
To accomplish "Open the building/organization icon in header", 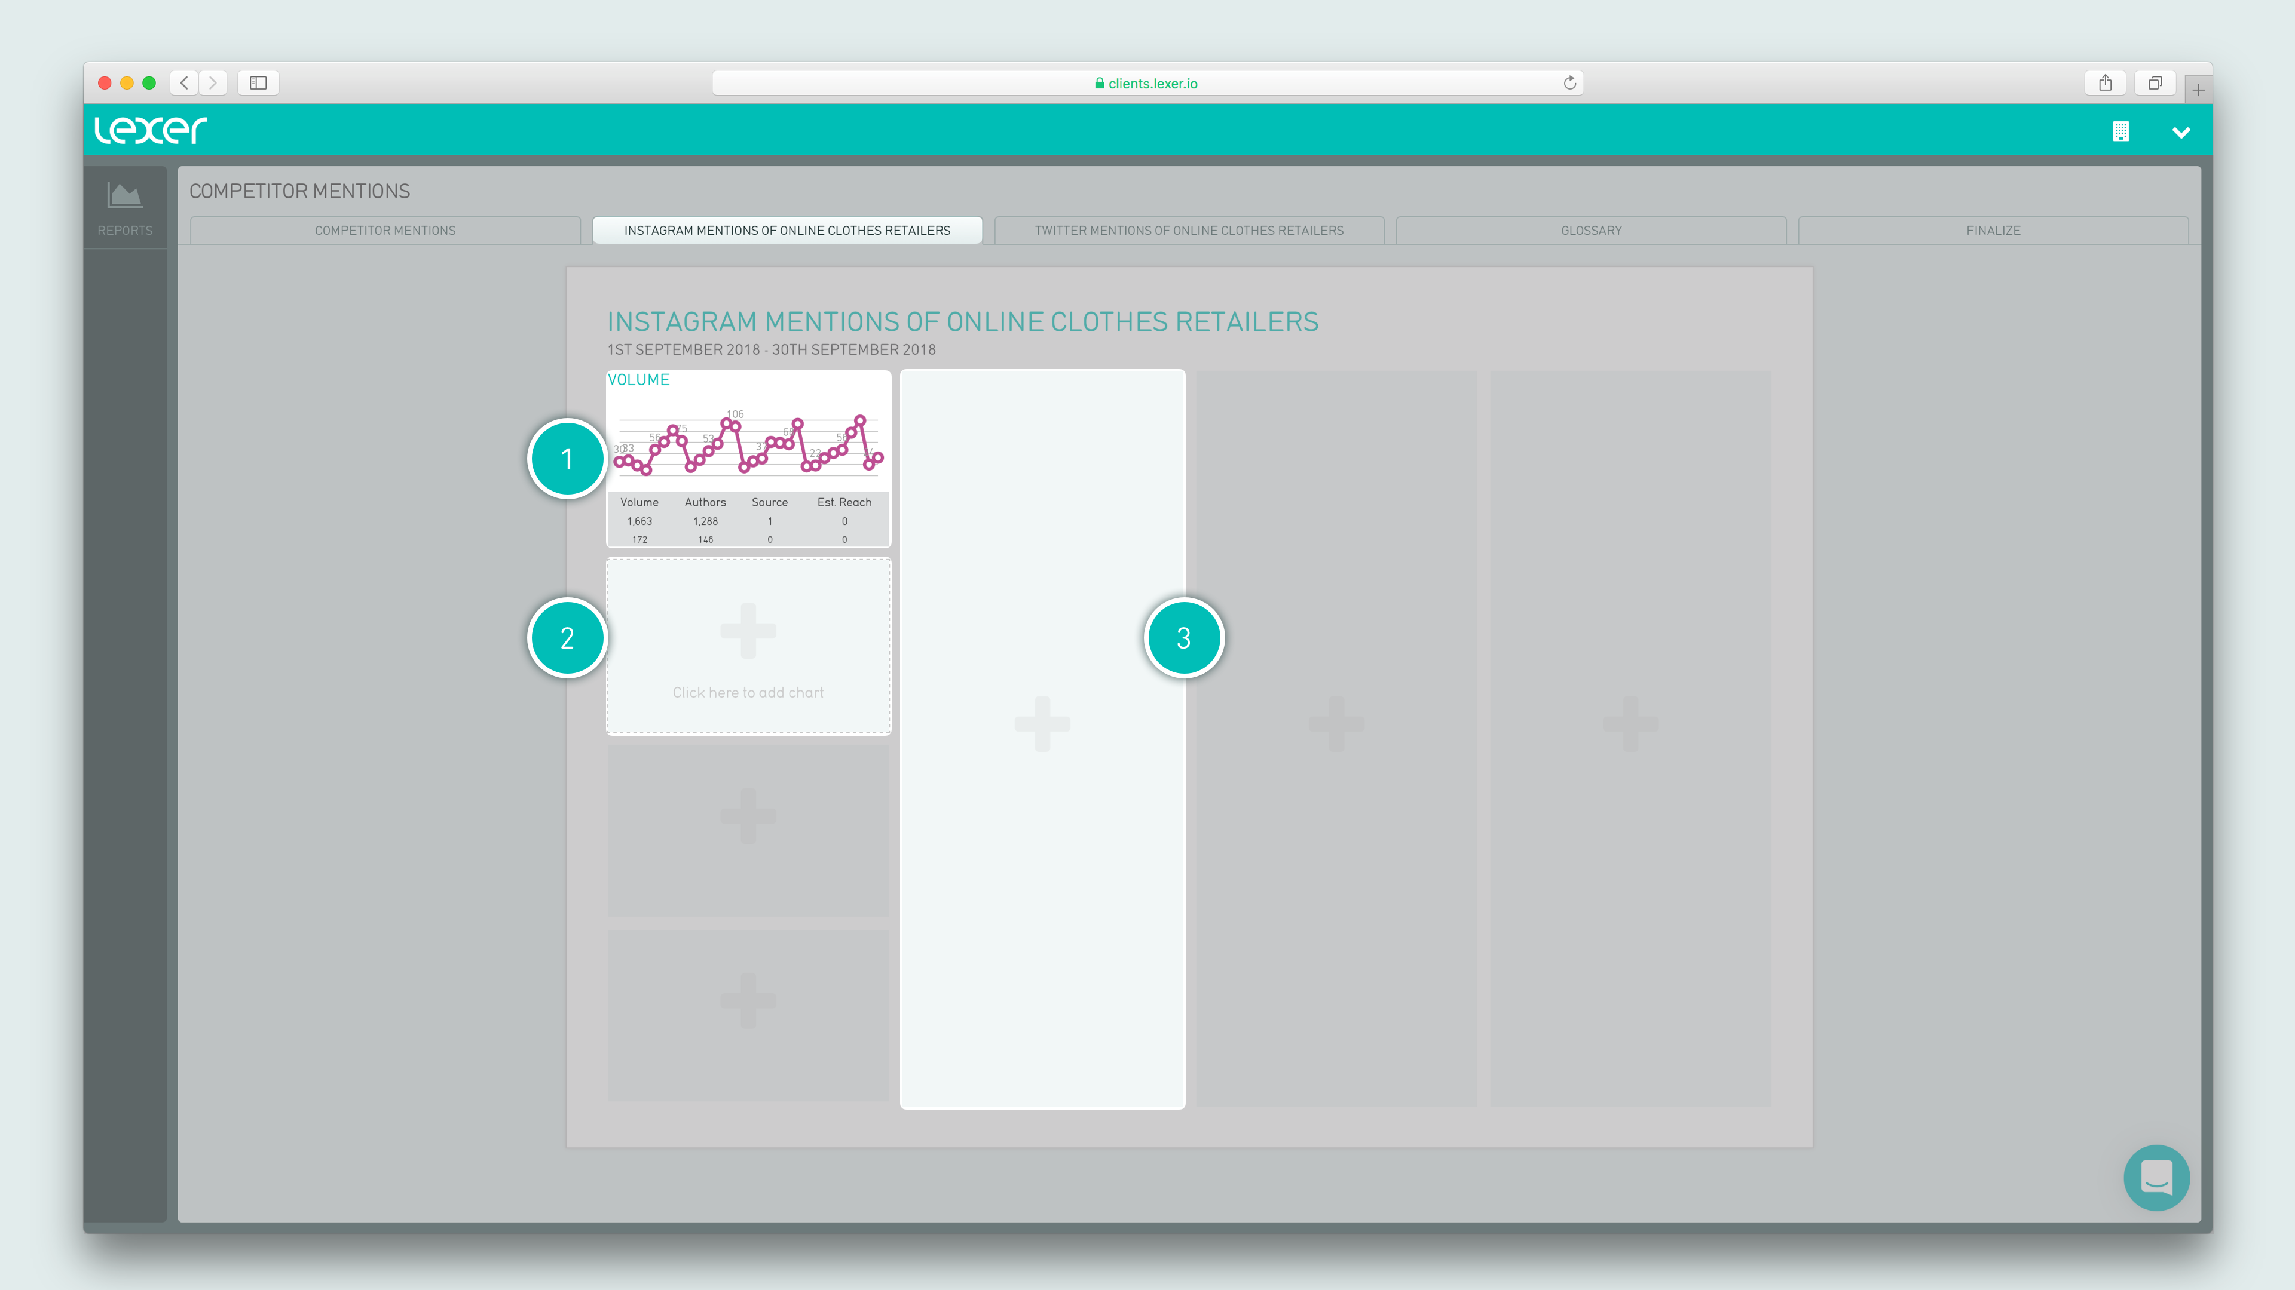I will click(2120, 132).
